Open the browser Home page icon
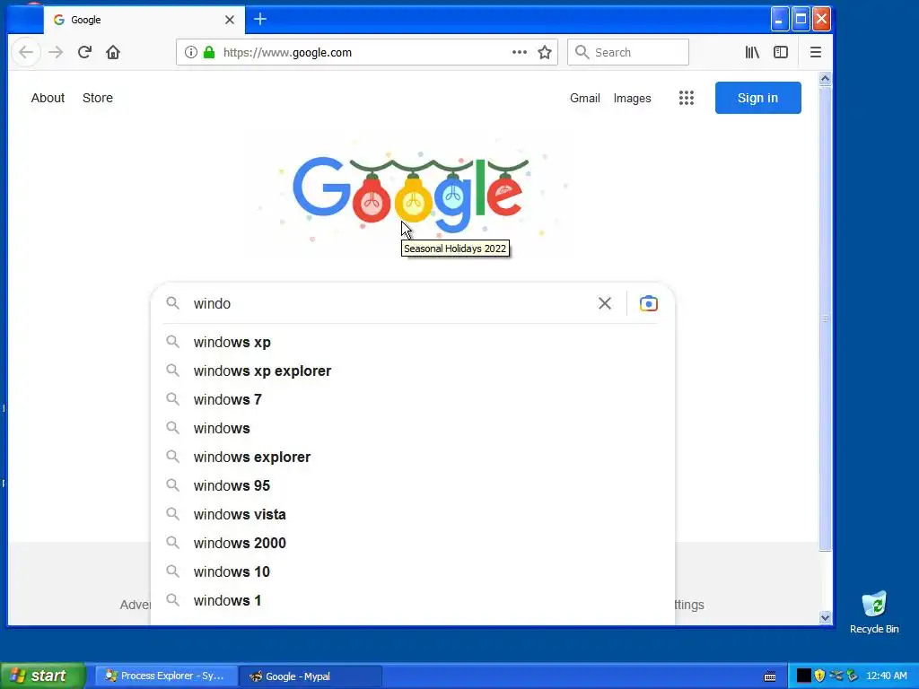Image resolution: width=919 pixels, height=689 pixels. 113,52
